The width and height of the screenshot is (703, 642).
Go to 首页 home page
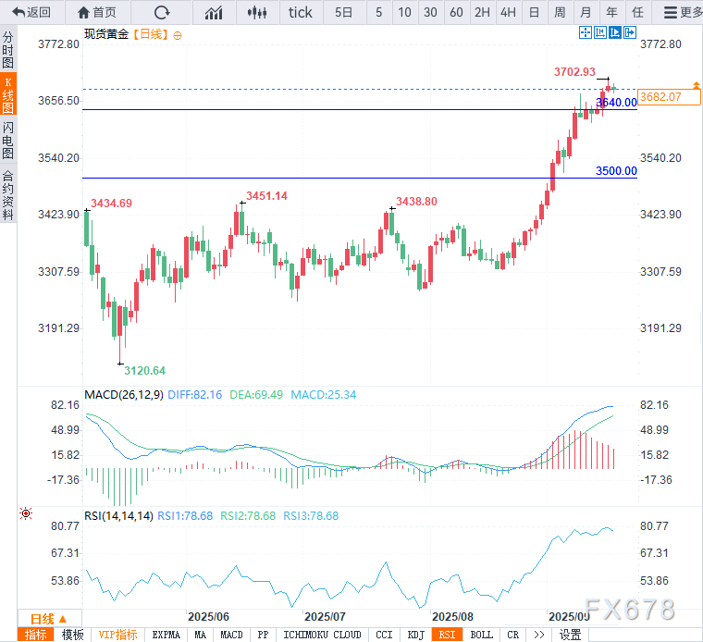(97, 12)
